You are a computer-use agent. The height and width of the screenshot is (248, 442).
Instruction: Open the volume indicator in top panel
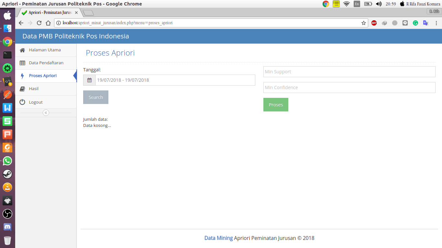coord(379,4)
